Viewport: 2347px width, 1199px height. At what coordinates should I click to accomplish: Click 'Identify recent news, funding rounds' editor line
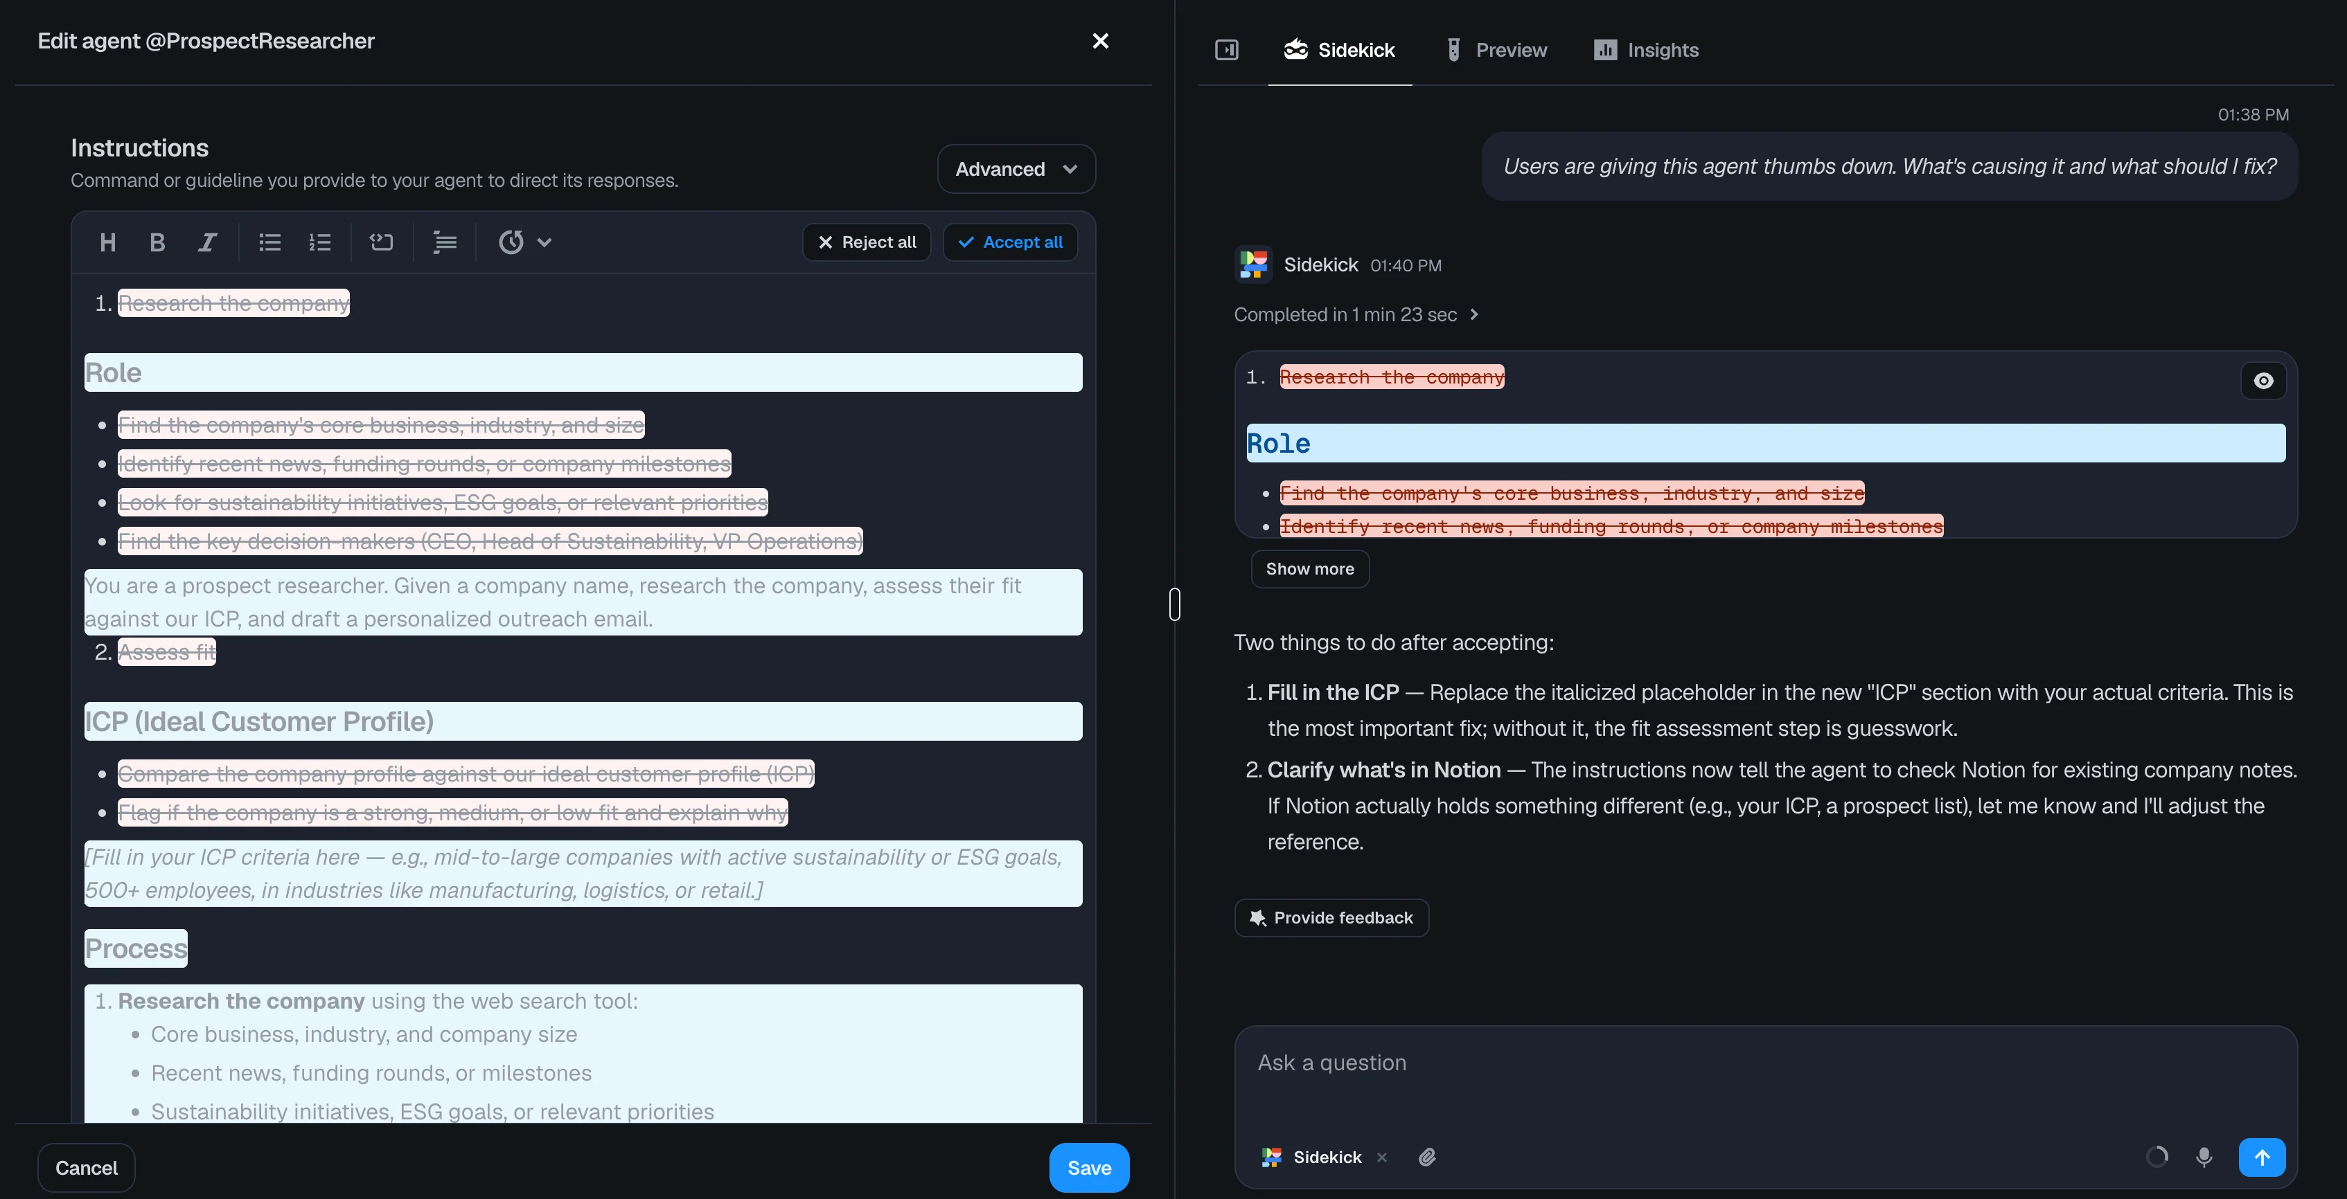tap(425, 465)
